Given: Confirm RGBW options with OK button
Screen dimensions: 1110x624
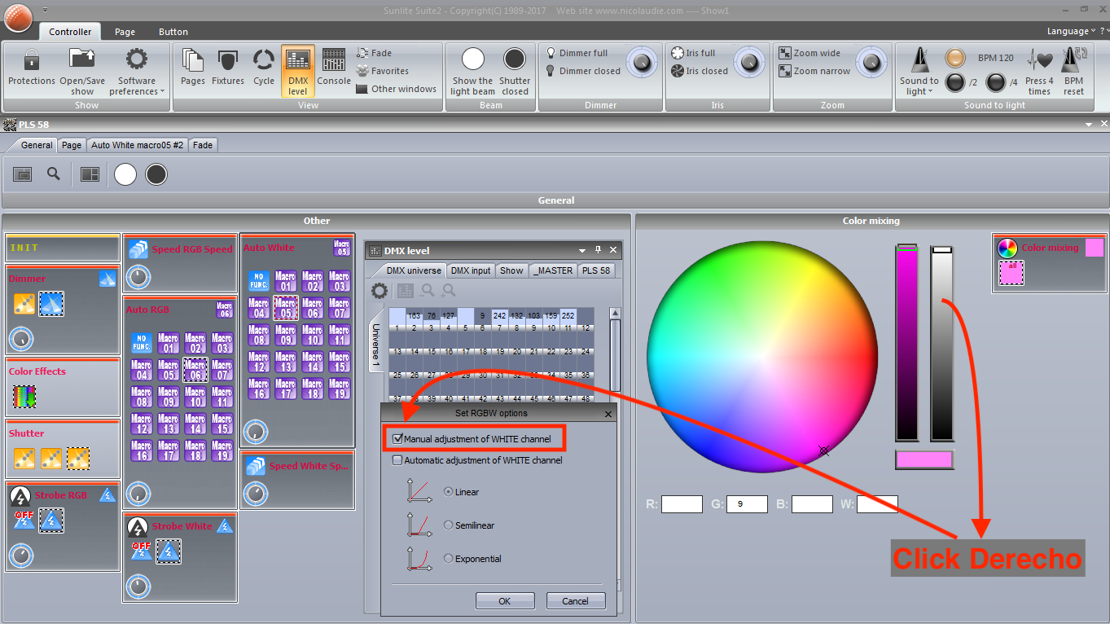Looking at the screenshot, I should (x=505, y=601).
